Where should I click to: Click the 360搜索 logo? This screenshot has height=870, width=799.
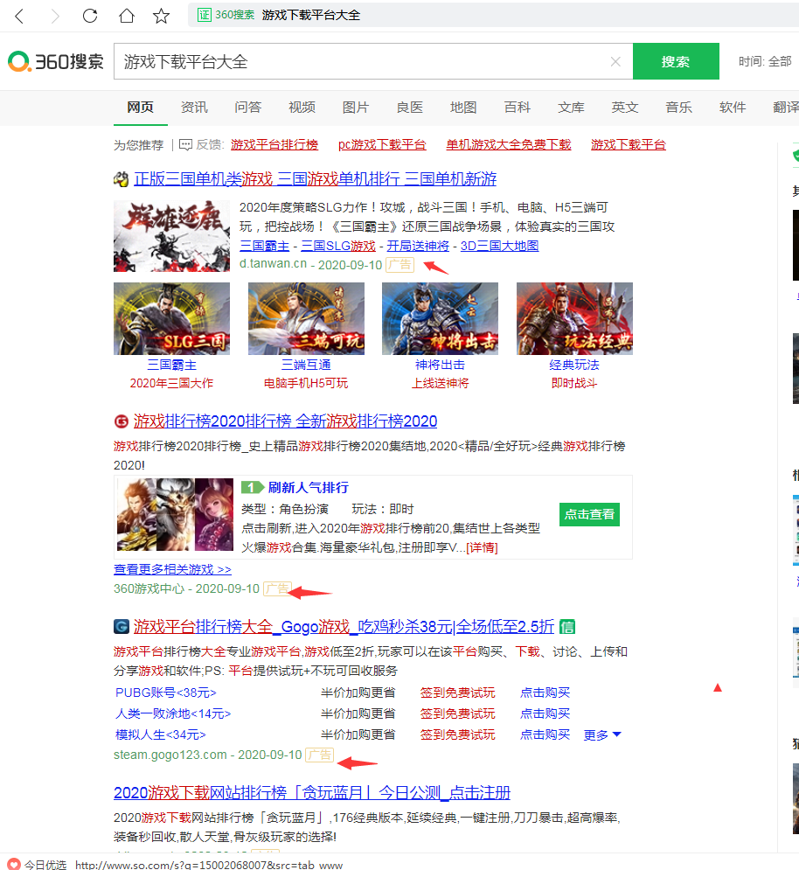(x=55, y=61)
